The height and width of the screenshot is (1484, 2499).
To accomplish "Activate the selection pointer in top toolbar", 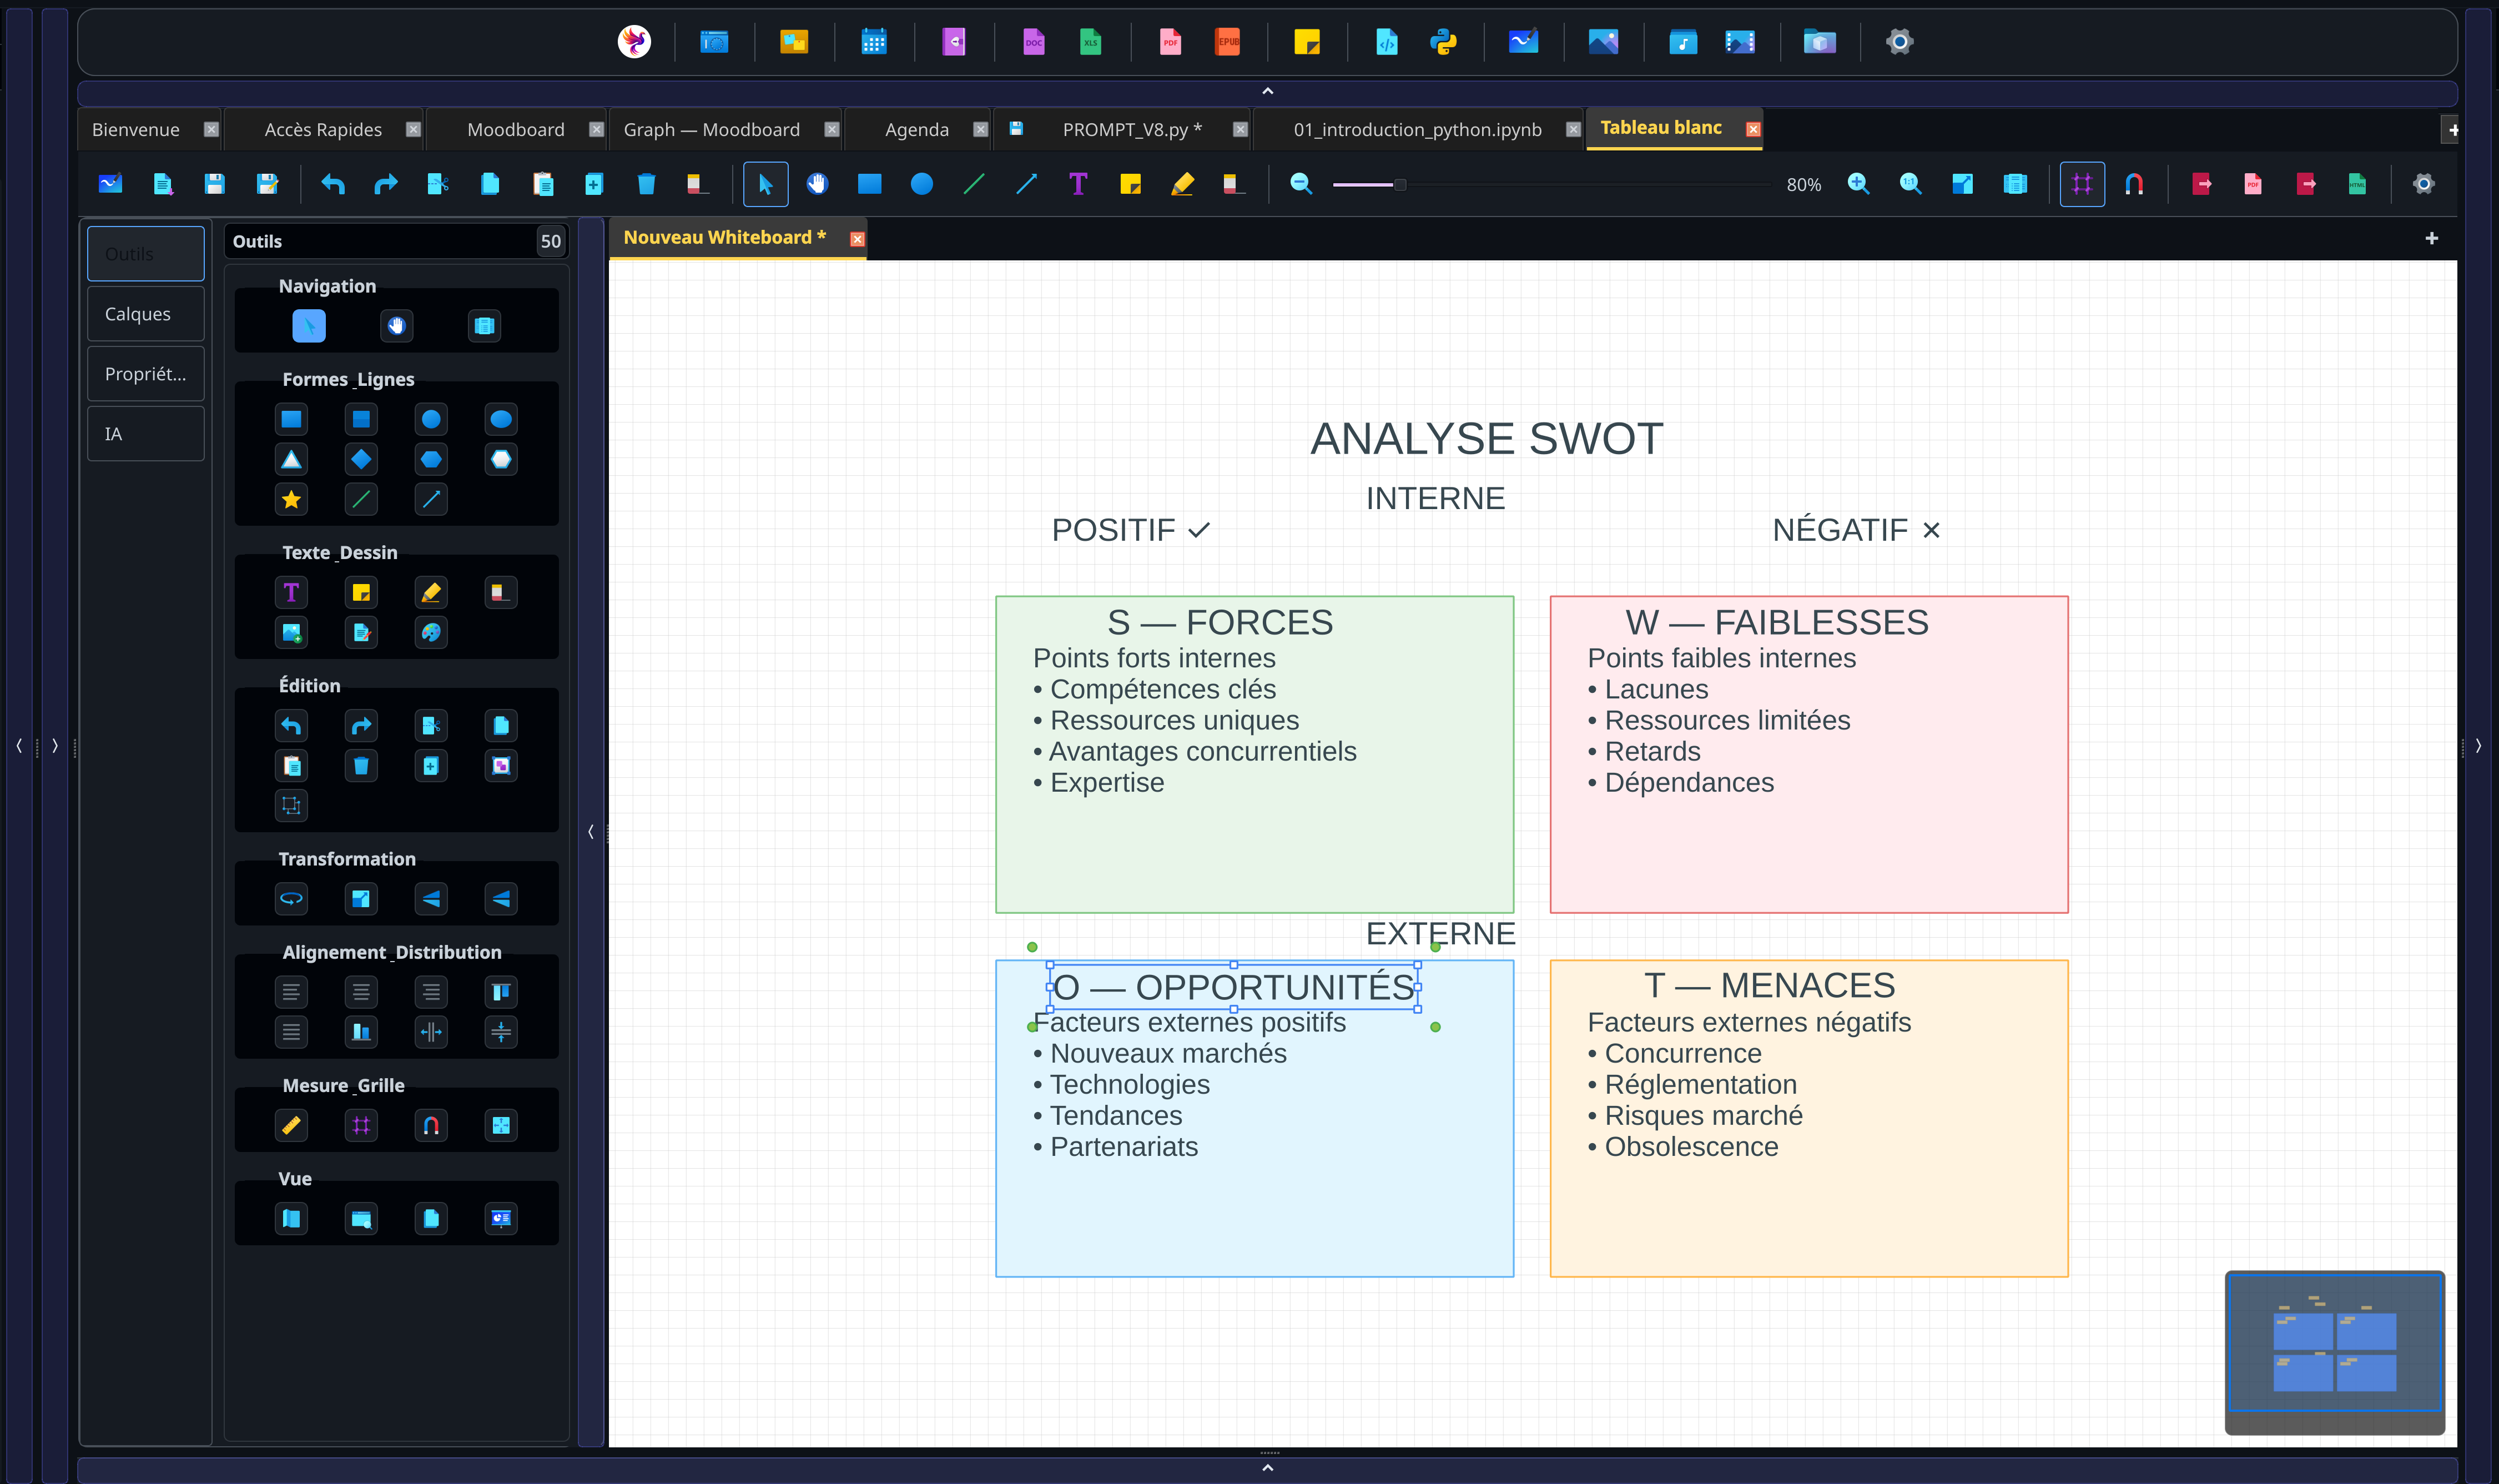I will tap(765, 184).
